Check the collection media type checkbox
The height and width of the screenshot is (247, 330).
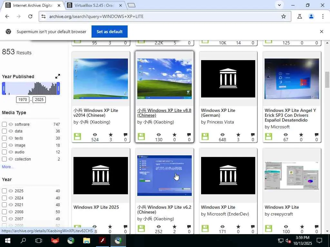(4, 159)
